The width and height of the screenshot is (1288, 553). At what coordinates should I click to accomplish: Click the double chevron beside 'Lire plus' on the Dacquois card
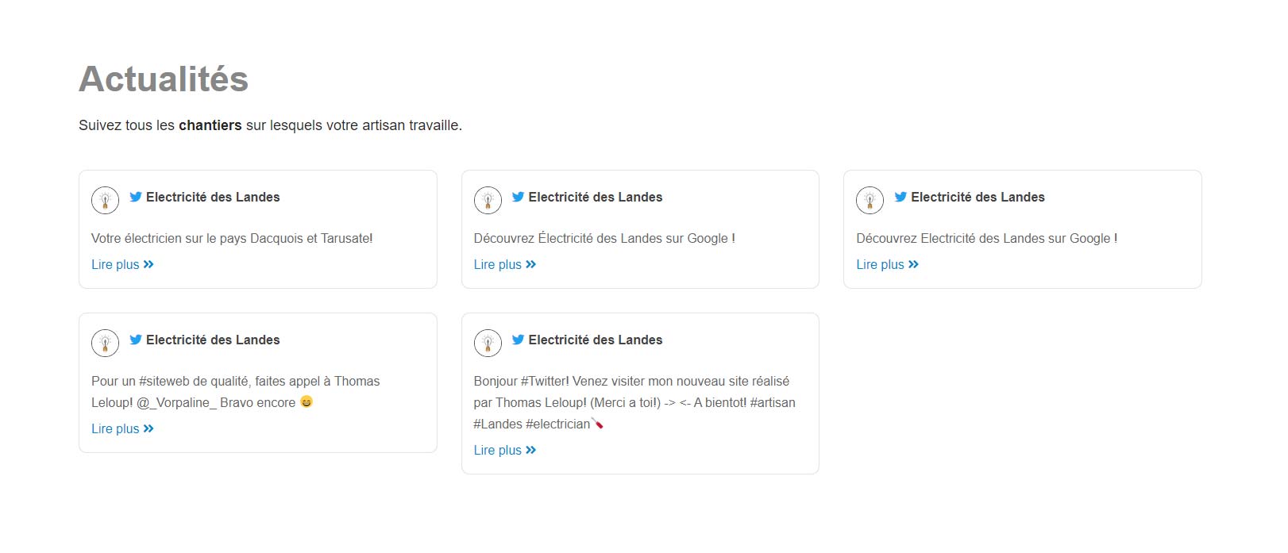(x=148, y=264)
